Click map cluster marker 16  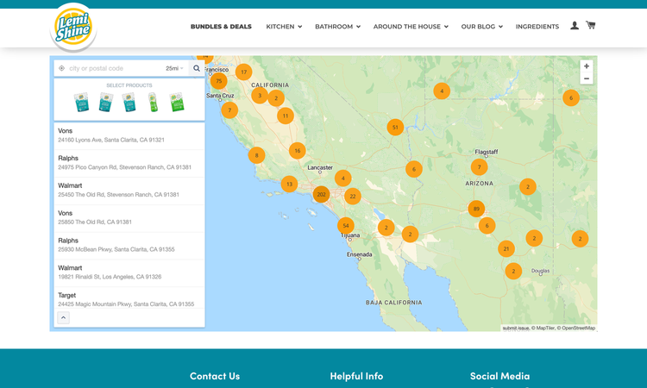click(x=297, y=151)
